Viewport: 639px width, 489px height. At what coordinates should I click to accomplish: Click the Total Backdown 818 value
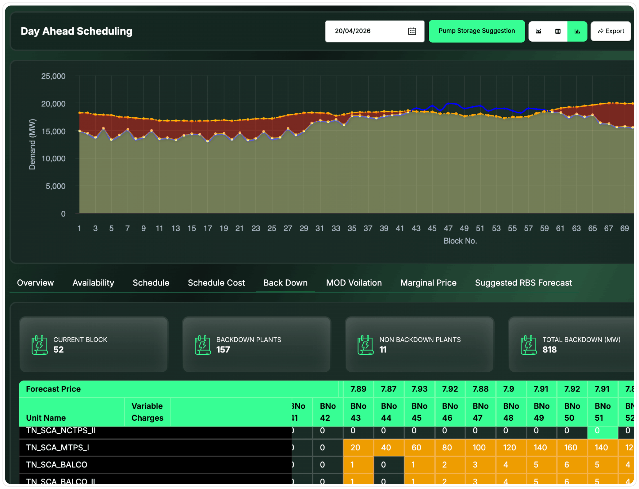point(549,350)
